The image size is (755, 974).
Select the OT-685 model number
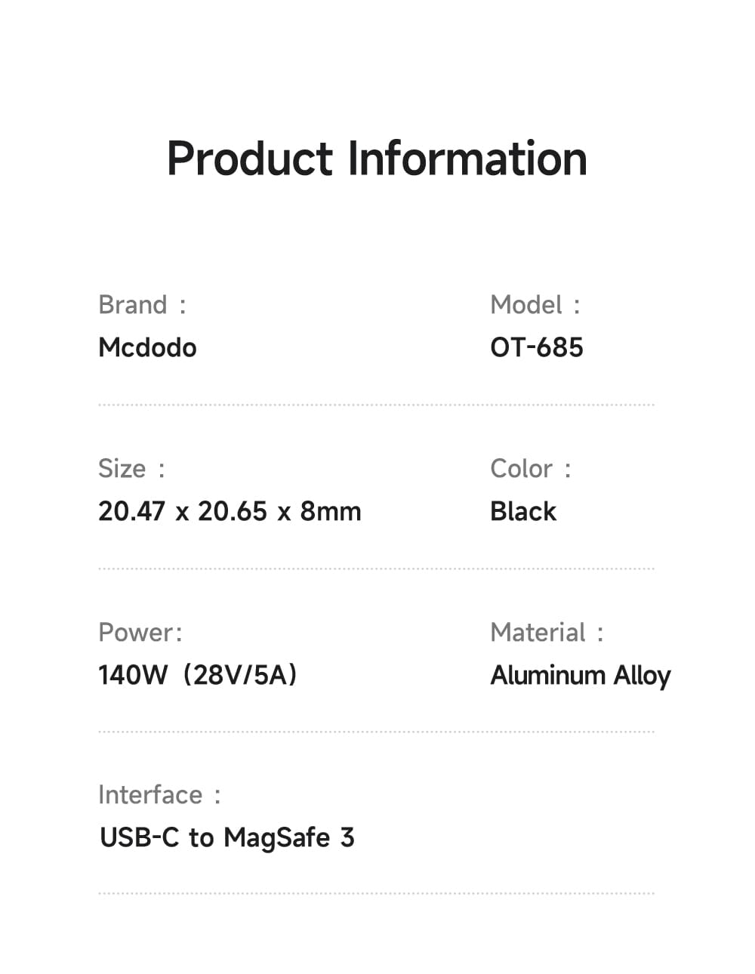tap(536, 347)
